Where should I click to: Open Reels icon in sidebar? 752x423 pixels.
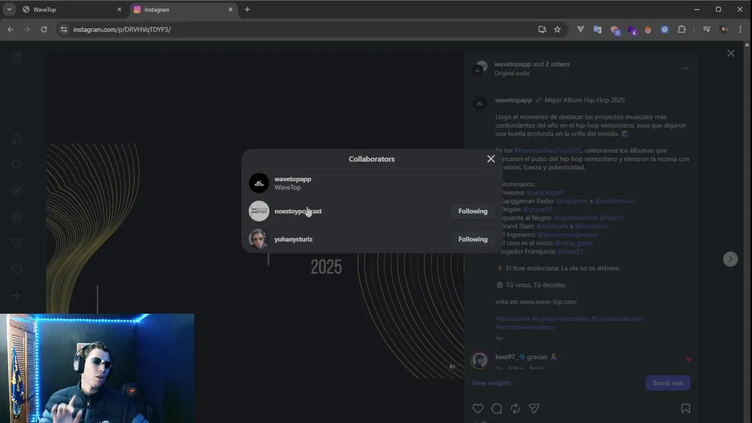coord(17,217)
